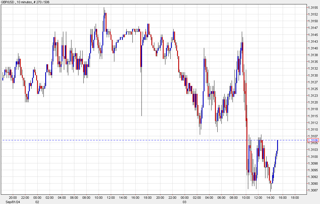320x204 pixels.
Task: Click the GBP/USD chart title text
Action: pos(25,2)
